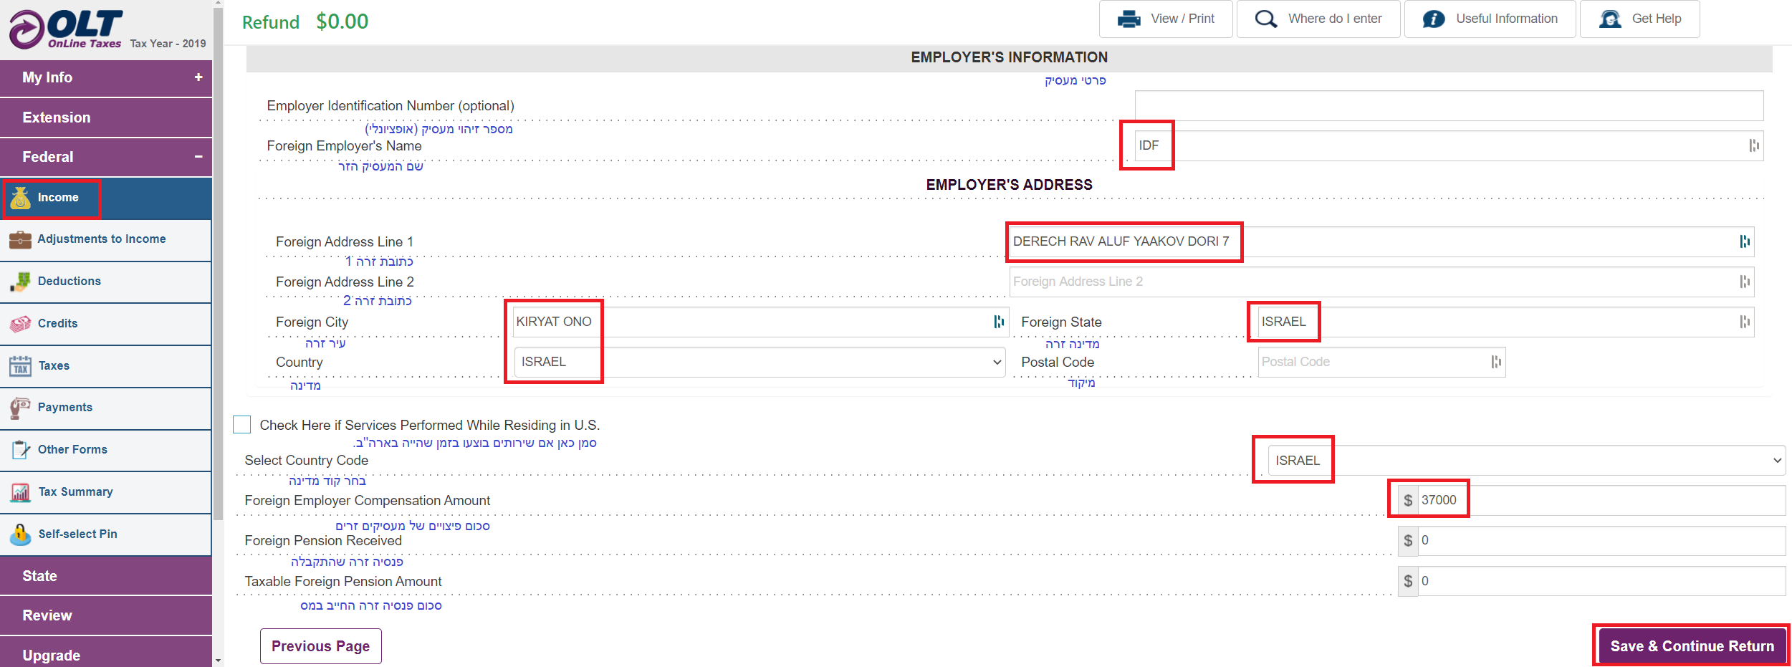
Task: Click Save & Continue Return button
Action: 1692,646
